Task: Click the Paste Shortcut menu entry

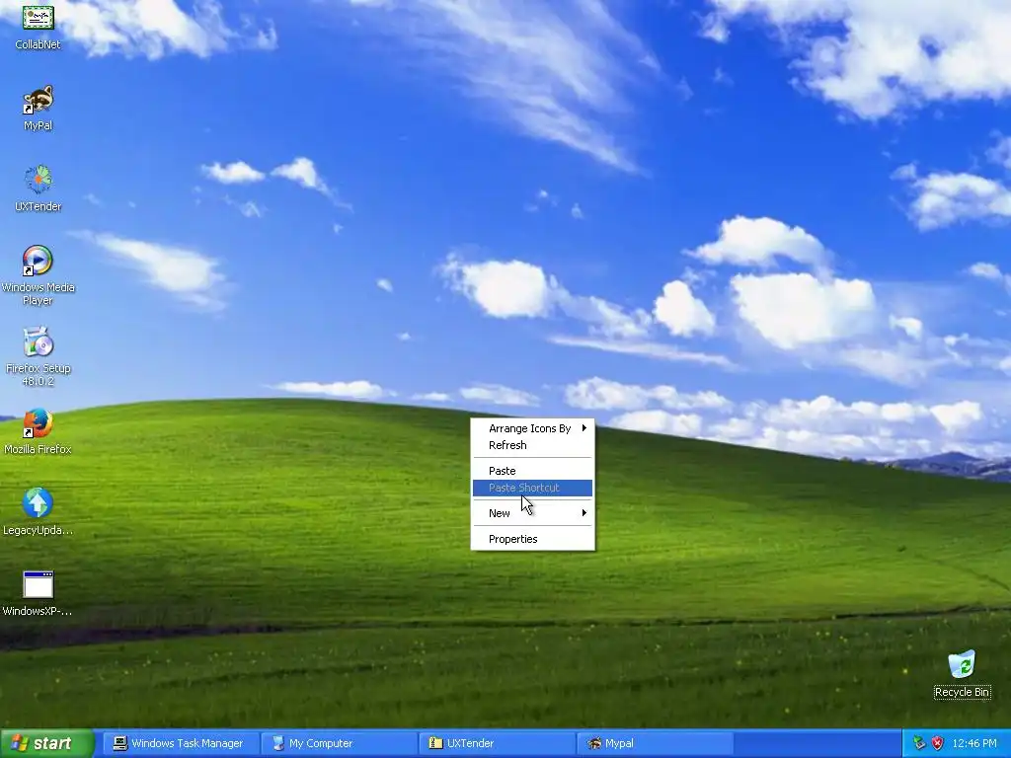Action: (532, 488)
